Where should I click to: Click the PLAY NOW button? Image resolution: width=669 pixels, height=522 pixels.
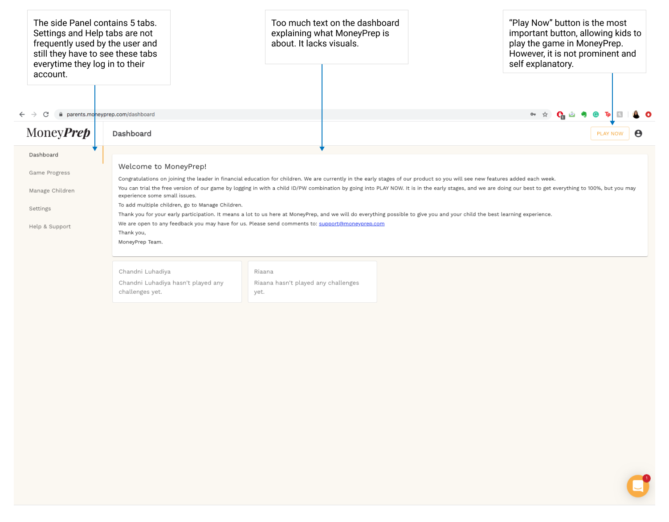coord(610,133)
